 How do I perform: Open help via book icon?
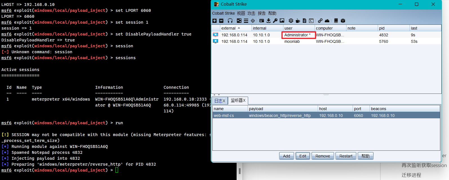tap(336, 21)
